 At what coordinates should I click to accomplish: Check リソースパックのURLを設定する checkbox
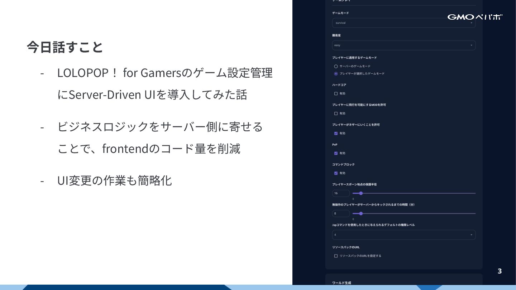click(x=336, y=256)
